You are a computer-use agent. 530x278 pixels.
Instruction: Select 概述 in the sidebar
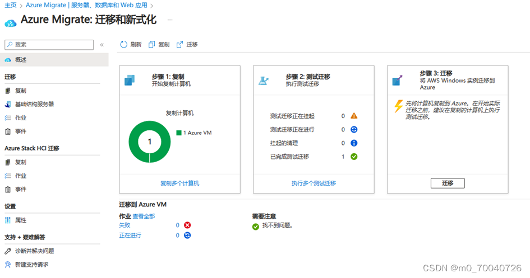coord(54,60)
